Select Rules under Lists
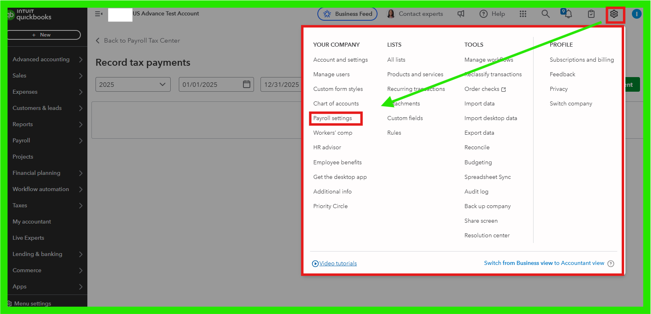 coord(394,133)
